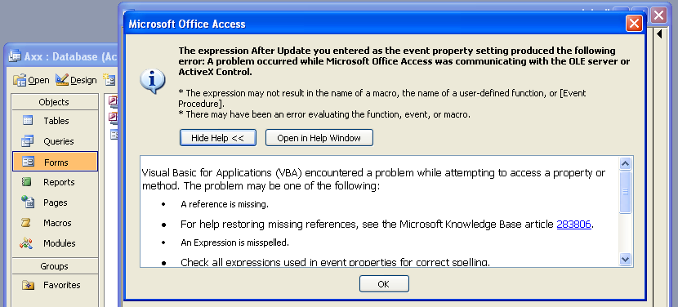Click the help pane scroll down arrow
This screenshot has height=307, width=678.
[x=626, y=259]
